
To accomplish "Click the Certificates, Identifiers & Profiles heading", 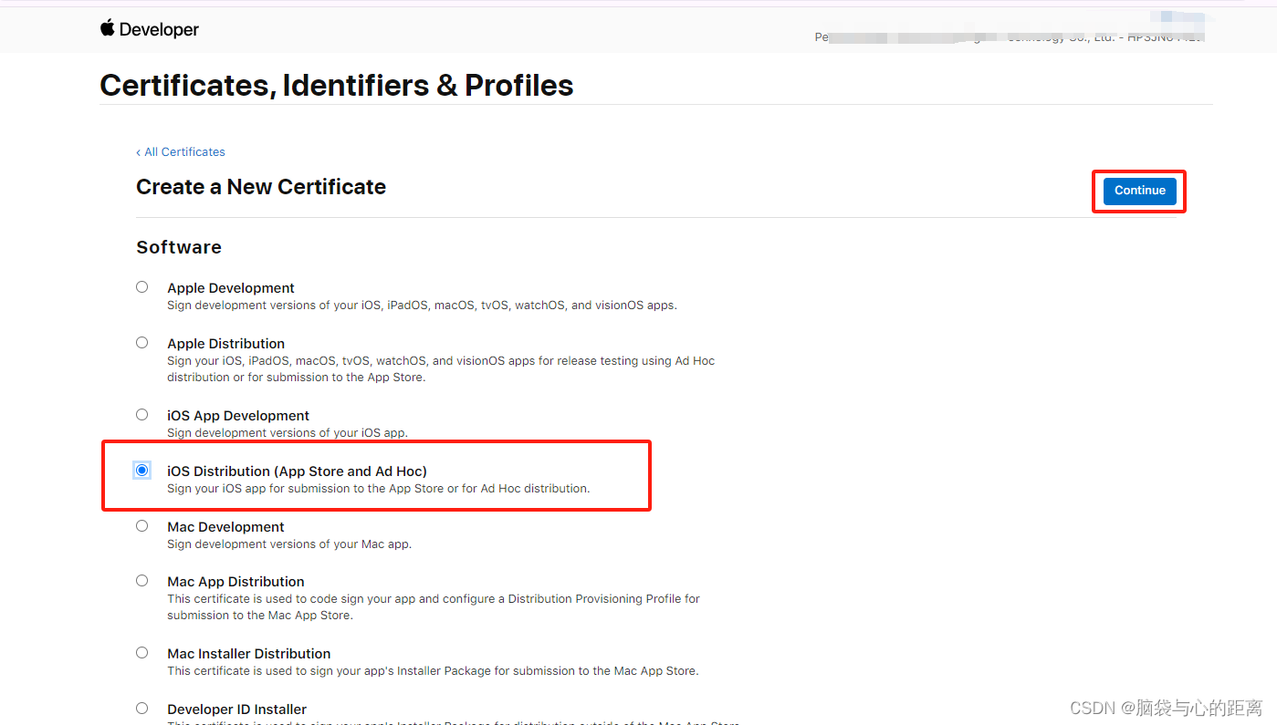I will pyautogui.click(x=337, y=85).
